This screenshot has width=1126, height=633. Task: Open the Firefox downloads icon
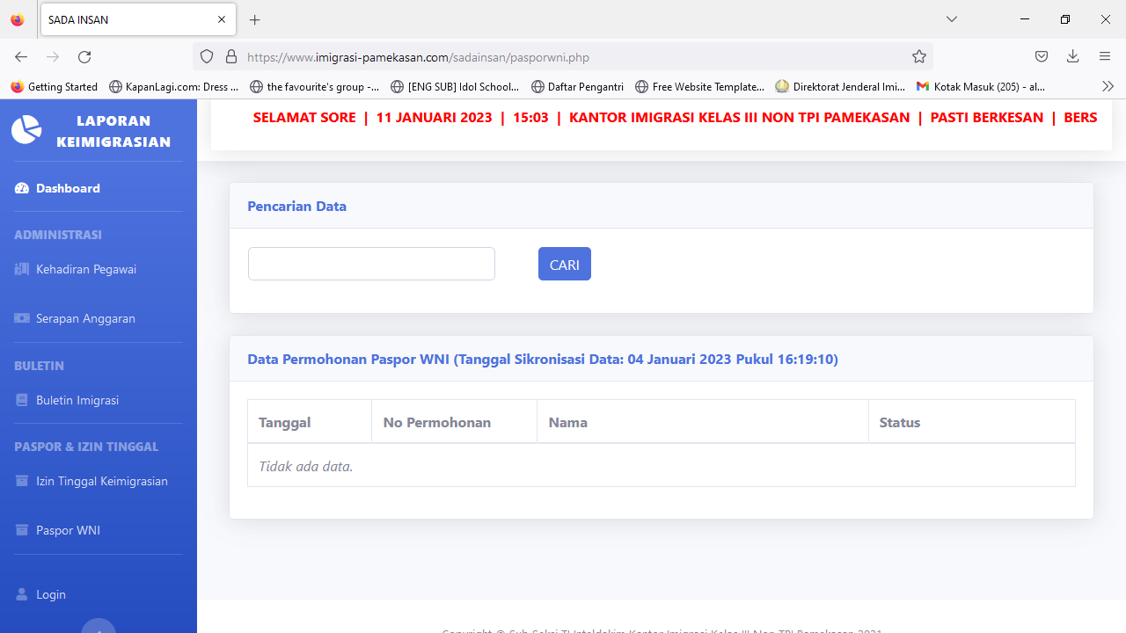click(1072, 57)
